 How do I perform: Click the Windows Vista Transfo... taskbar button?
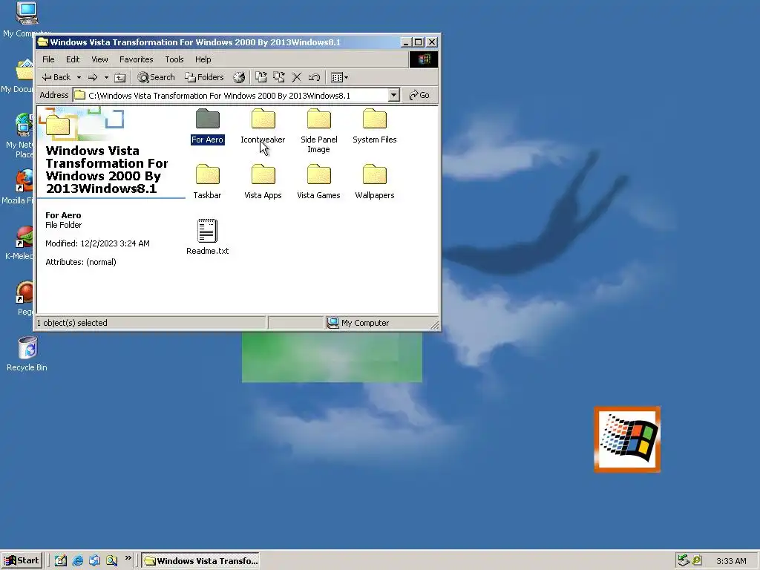pyautogui.click(x=200, y=561)
